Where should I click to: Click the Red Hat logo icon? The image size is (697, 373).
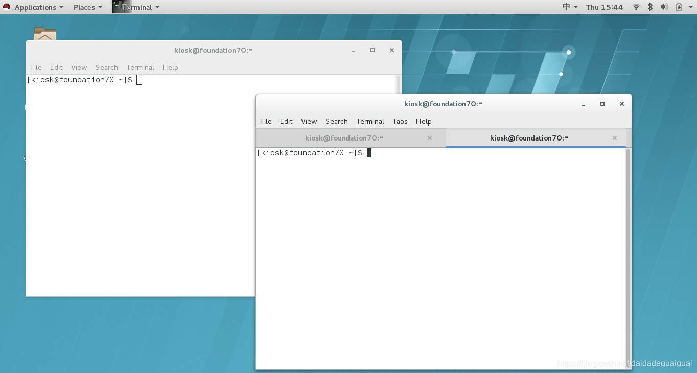7,7
